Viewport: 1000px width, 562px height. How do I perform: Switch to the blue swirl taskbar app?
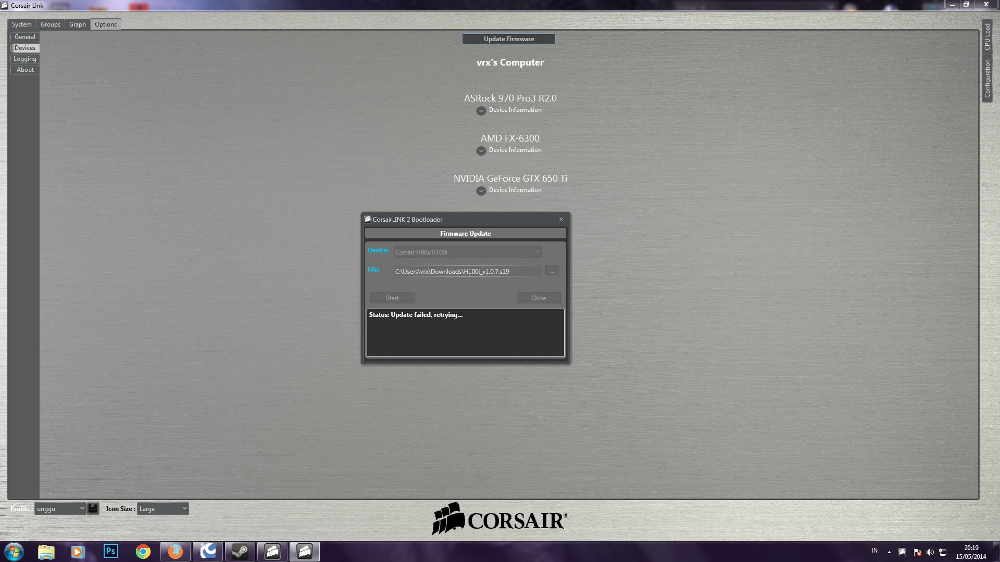(207, 552)
